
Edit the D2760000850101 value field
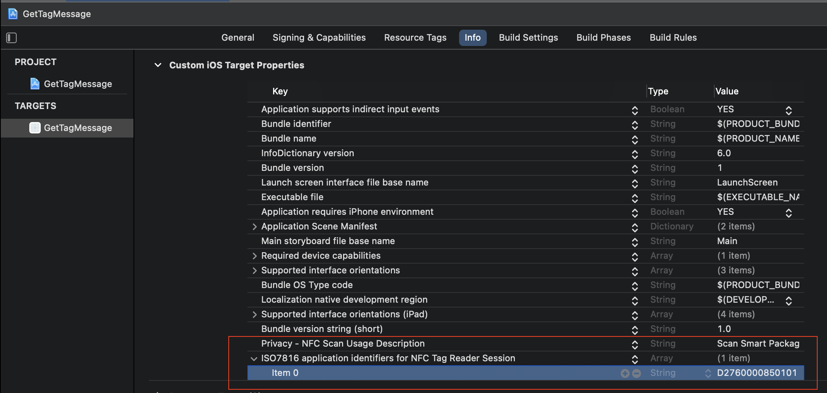tap(757, 373)
